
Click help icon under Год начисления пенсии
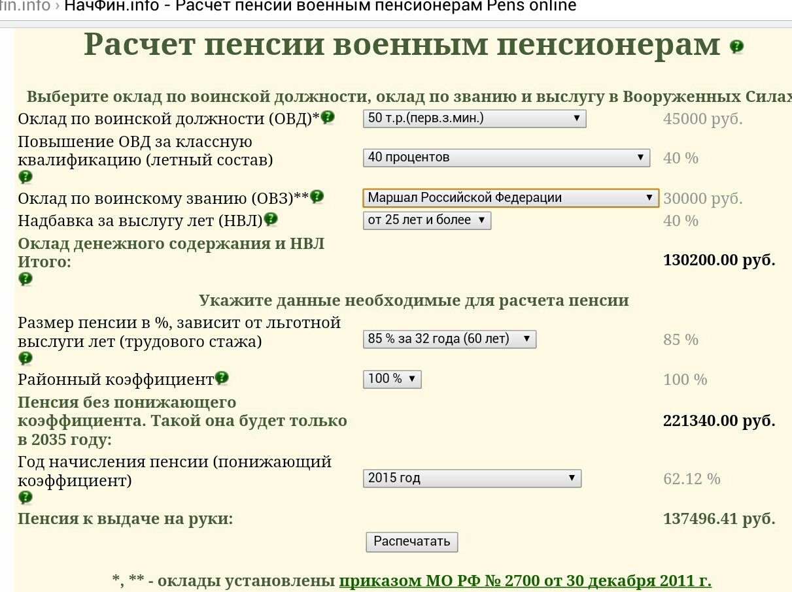(x=25, y=498)
